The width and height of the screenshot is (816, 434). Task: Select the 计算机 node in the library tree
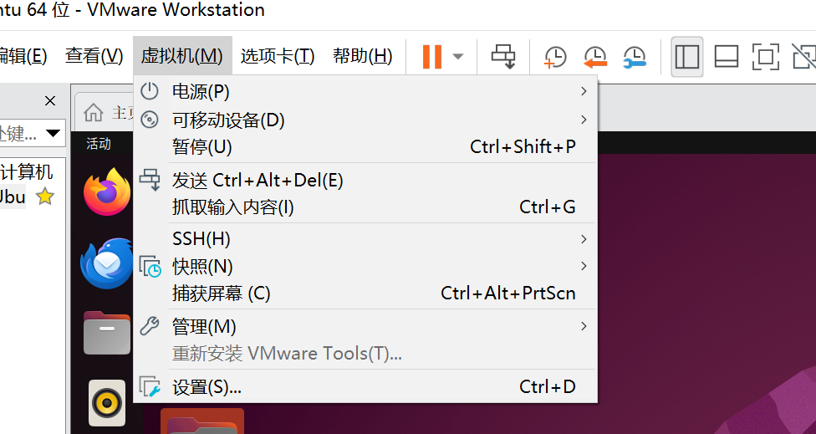pos(26,171)
